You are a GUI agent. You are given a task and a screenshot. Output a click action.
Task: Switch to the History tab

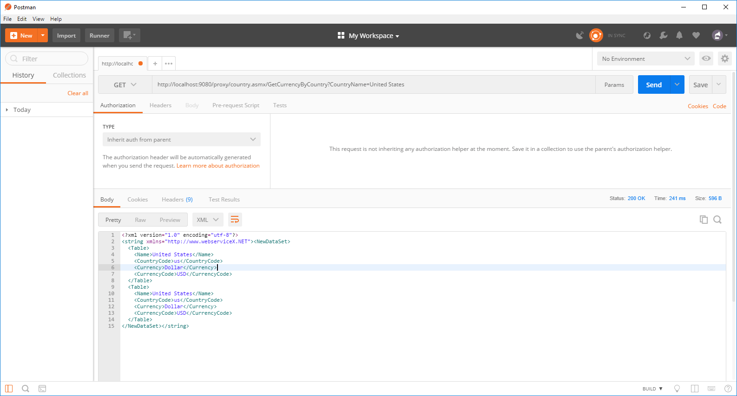click(23, 75)
